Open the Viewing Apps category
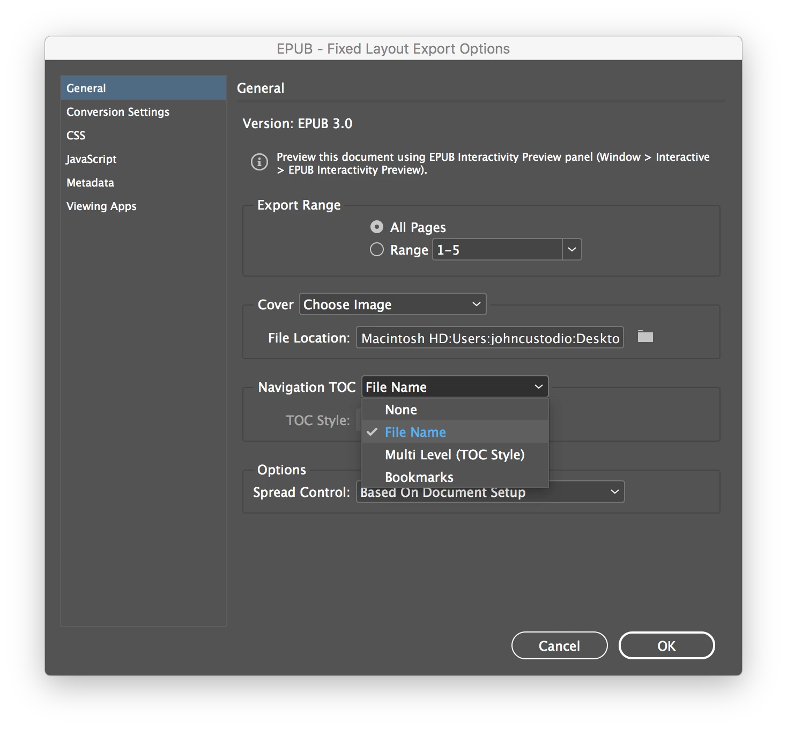The width and height of the screenshot is (787, 729). pos(144,206)
